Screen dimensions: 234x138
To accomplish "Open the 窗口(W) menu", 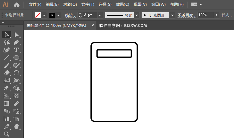I will 158,4.
